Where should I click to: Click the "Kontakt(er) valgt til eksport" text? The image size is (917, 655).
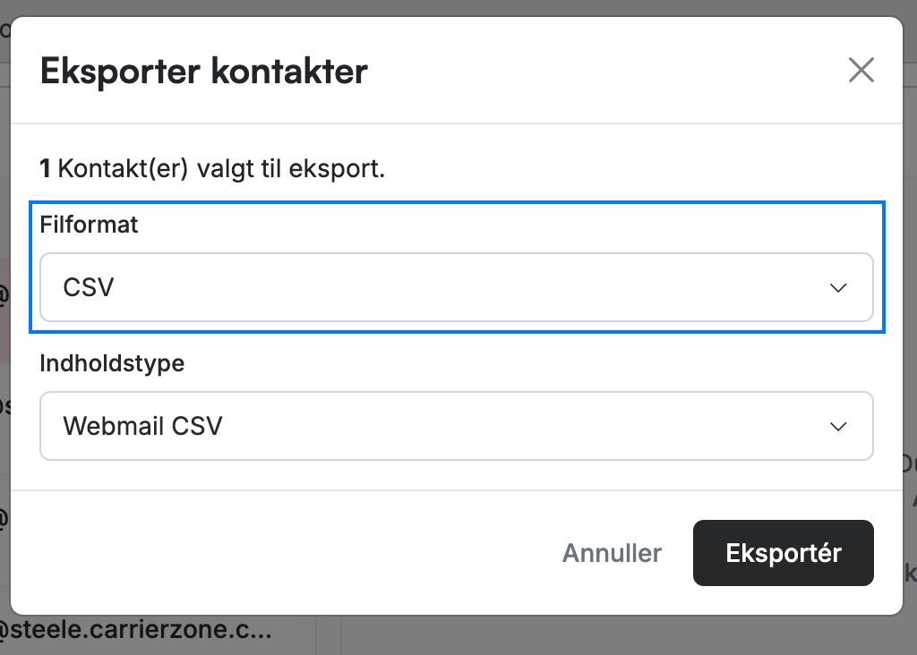click(222, 169)
